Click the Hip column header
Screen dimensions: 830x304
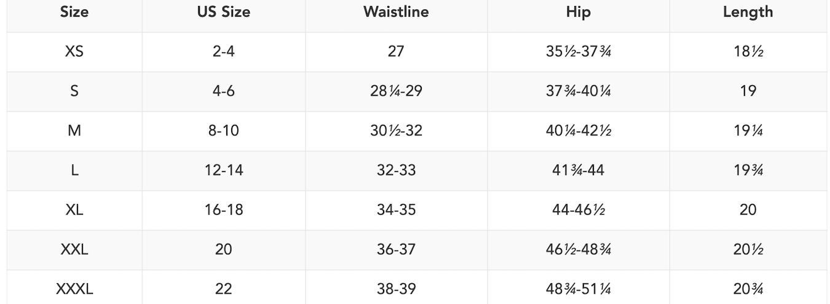[578, 12]
